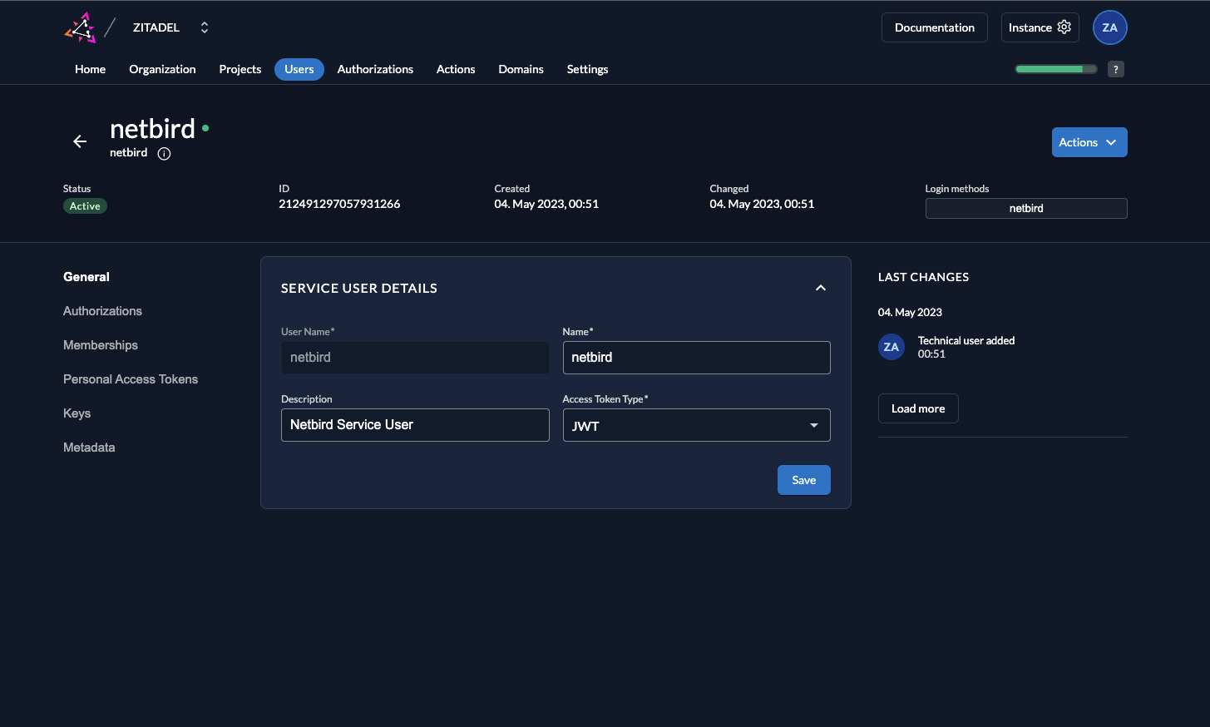Click the Active status badge
Image resolution: width=1210 pixels, height=727 pixels.
(85, 206)
